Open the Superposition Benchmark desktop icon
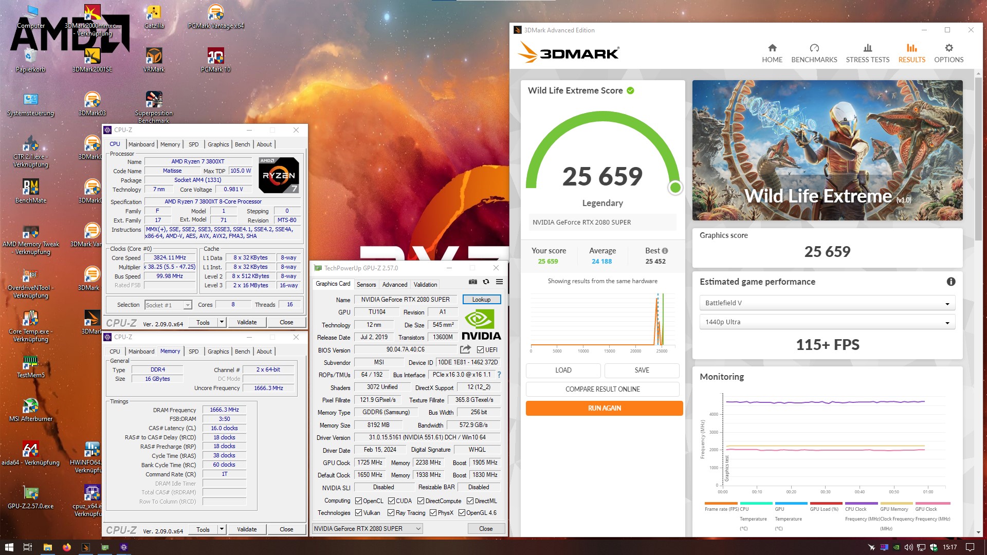The image size is (987, 555). [154, 107]
